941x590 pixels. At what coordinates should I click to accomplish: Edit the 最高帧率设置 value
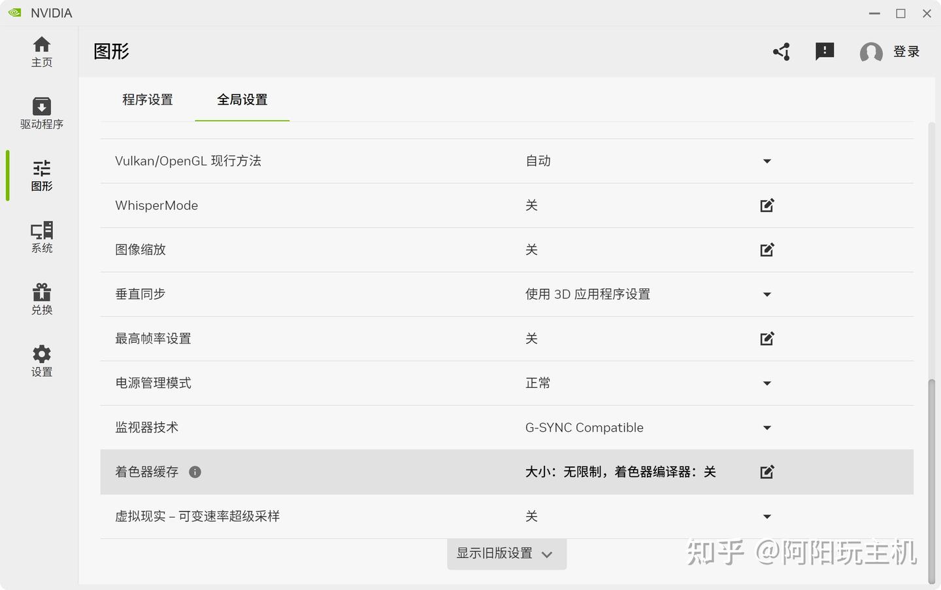tap(767, 339)
